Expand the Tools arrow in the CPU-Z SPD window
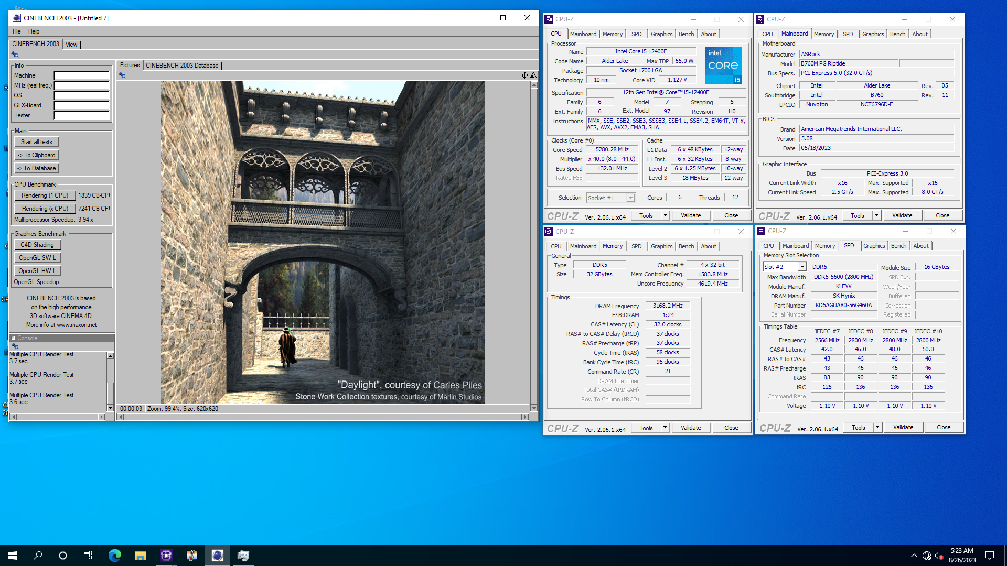This screenshot has height=566, width=1007. 877,427
